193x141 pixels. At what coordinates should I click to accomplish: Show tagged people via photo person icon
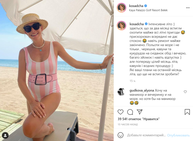(x=5, y=136)
